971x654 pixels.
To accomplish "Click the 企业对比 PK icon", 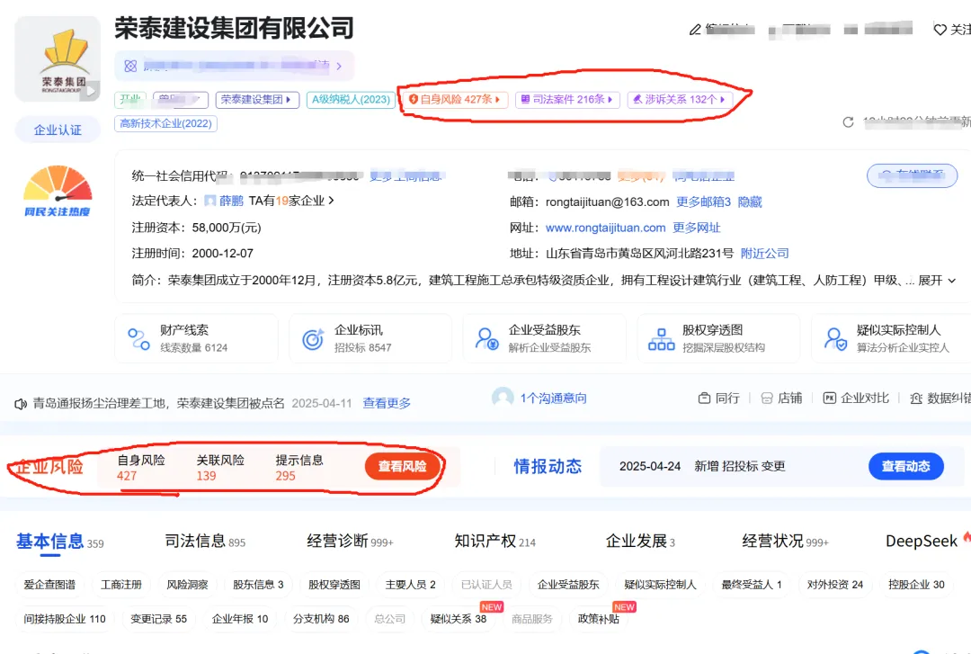I will click(829, 398).
